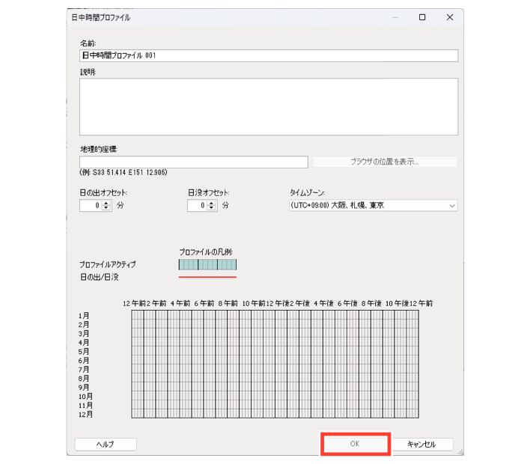
Task: Click the 名前 text field
Action: pos(268,55)
